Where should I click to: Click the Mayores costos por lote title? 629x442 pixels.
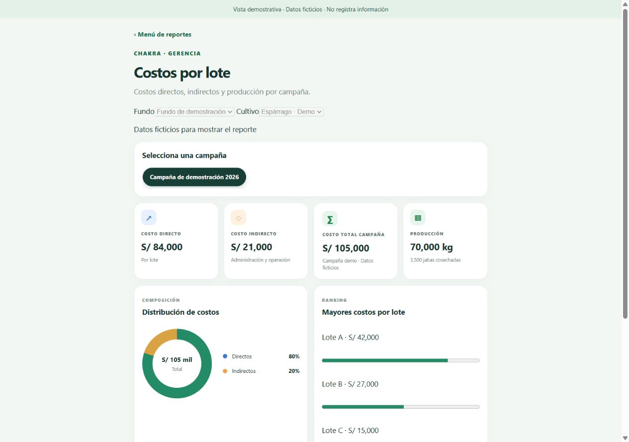[x=363, y=312]
